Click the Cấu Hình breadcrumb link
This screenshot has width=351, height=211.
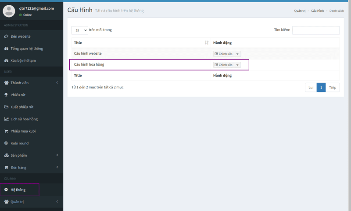[x=317, y=11]
